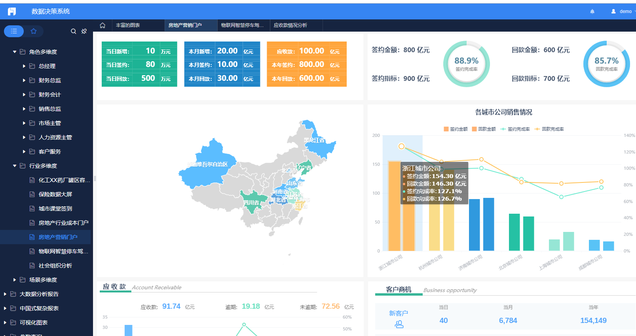Expand the 财务总监 folder

tap(24, 80)
